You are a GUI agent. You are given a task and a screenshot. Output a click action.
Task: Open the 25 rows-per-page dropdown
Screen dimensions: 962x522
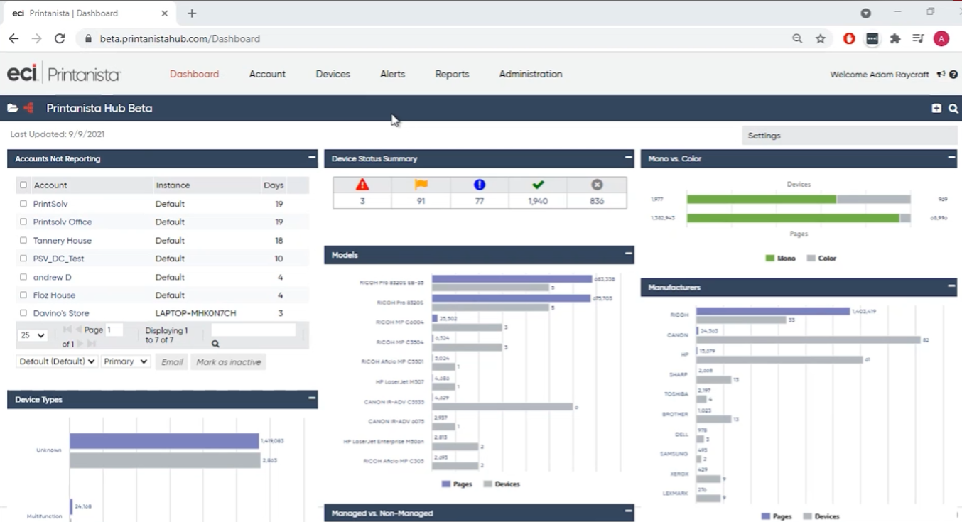click(32, 335)
